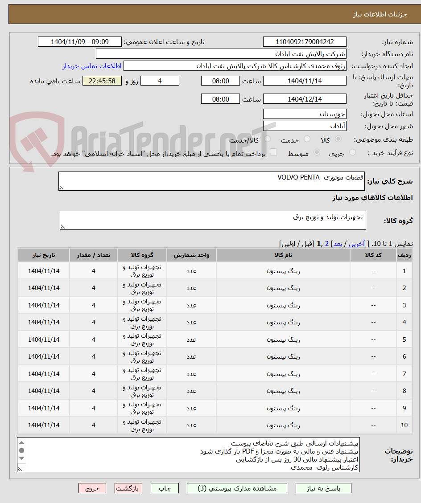421x503 pixels.
Task: Click the شماره نیاز field
Action: 305,42
